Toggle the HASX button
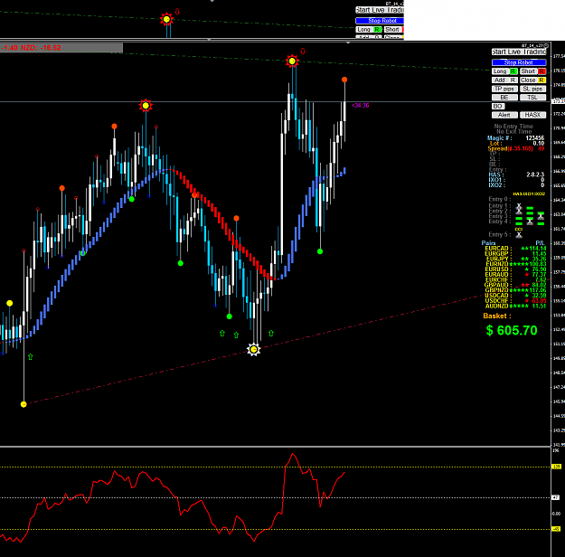Viewport: 565px width, 557px height. (x=533, y=115)
